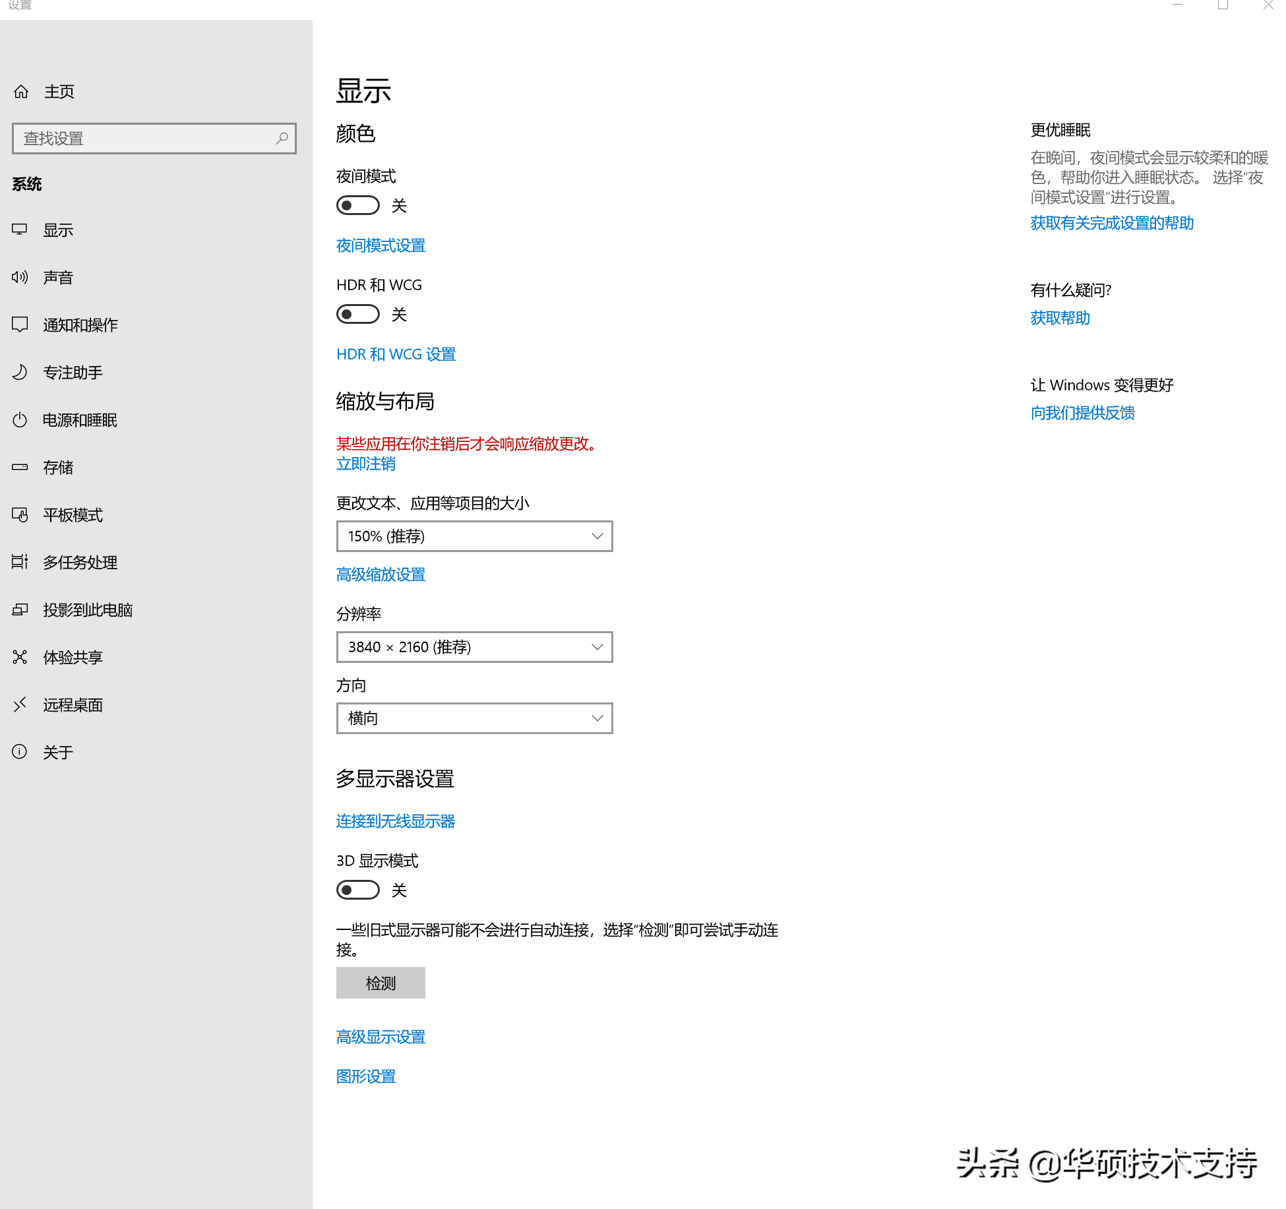Image resolution: width=1286 pixels, height=1209 pixels.
Task: Click the info icon beside 关于
Action: click(x=20, y=752)
